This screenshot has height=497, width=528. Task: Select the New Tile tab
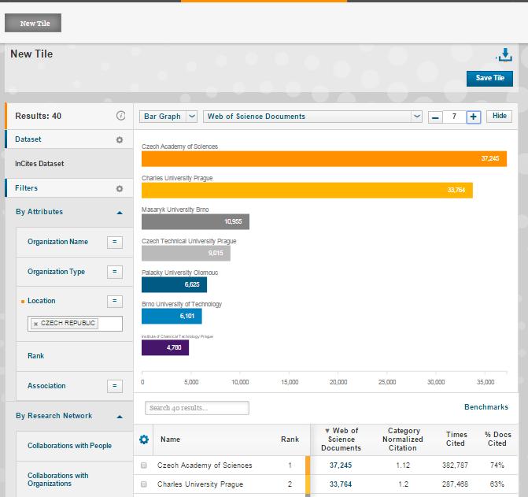click(x=33, y=23)
